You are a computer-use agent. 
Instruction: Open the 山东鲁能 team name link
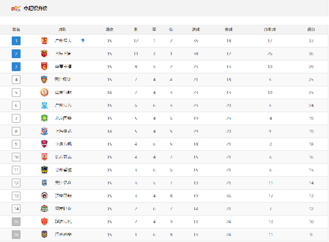[x=63, y=92]
